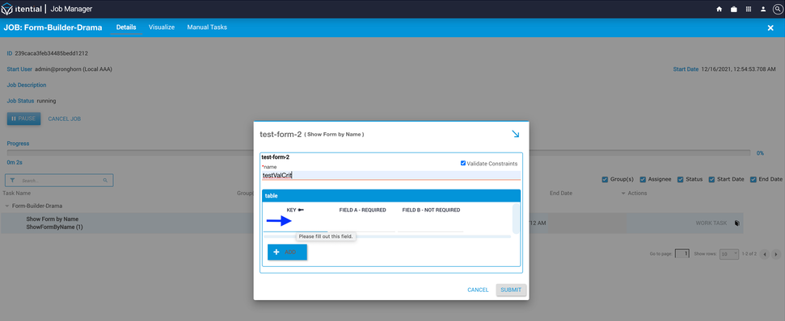Click the document icon next to WORK TASK
785x321 pixels.
pyautogui.click(x=737, y=223)
